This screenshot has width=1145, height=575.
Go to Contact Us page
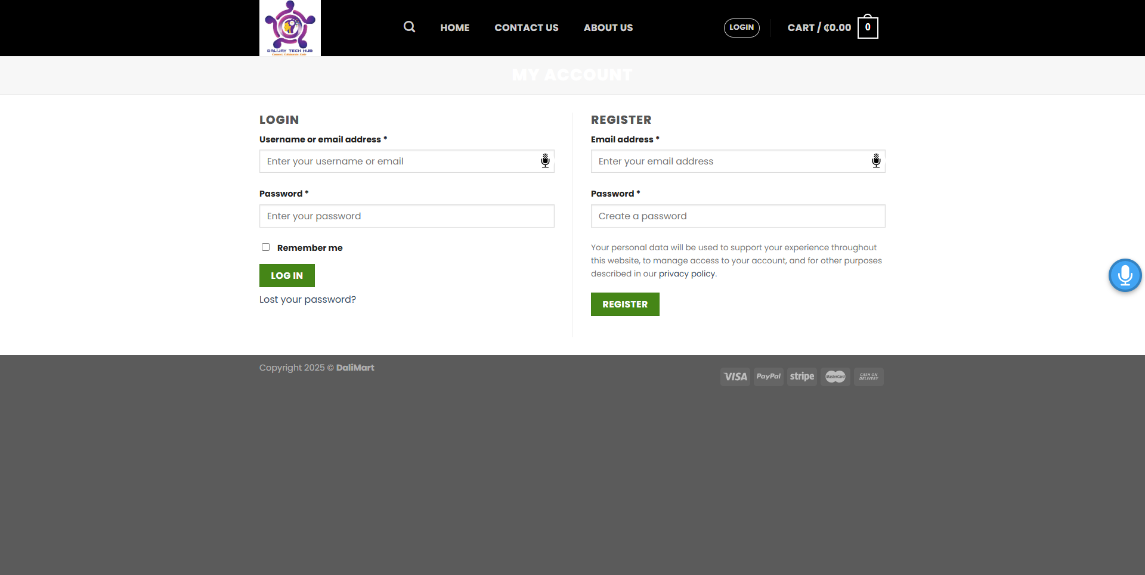pos(527,27)
